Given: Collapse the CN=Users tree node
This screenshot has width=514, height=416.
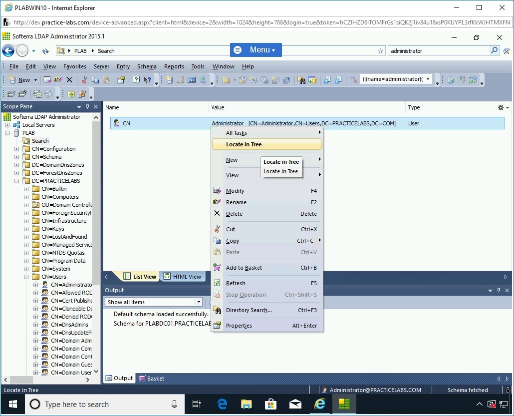Looking at the screenshot, I should [x=26, y=277].
